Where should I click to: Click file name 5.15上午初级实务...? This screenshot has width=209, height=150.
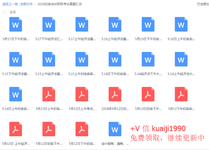82,74
